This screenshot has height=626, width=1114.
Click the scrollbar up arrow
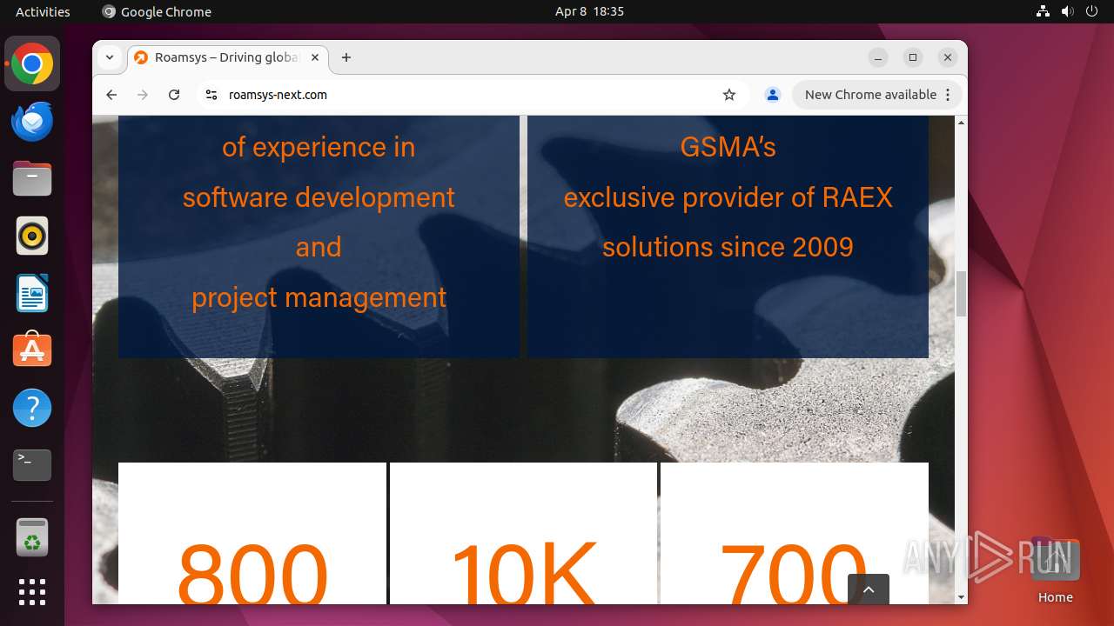pos(961,122)
